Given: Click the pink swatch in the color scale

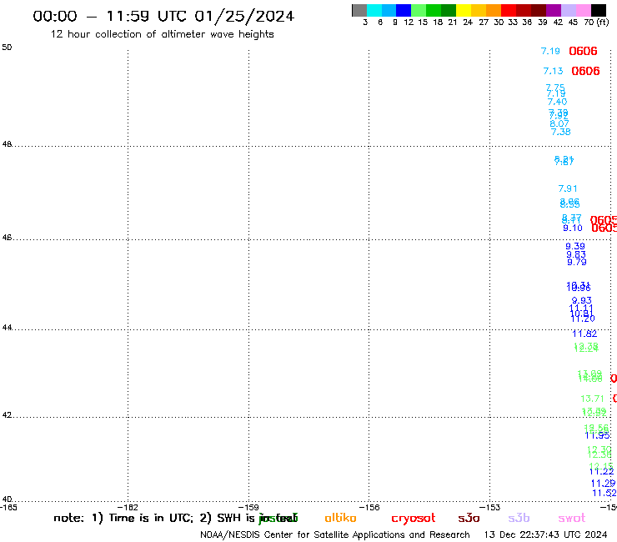Looking at the screenshot, I should pyautogui.click(x=583, y=10).
